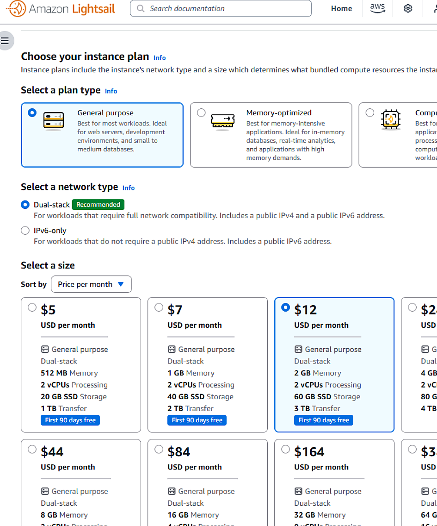Click the search magnifier icon

coord(141,8)
